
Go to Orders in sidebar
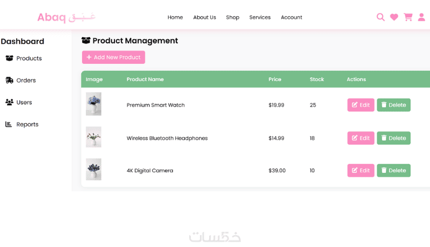pyautogui.click(x=20, y=80)
